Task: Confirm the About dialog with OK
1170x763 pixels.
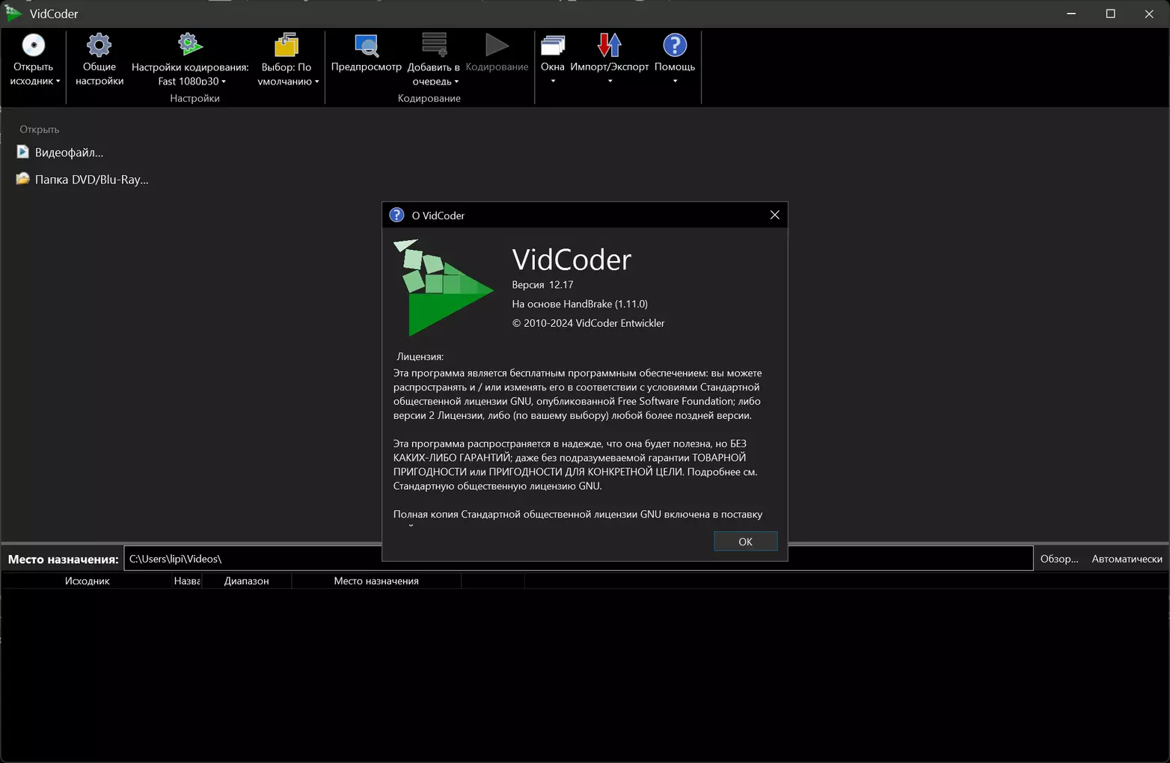Action: [745, 542]
